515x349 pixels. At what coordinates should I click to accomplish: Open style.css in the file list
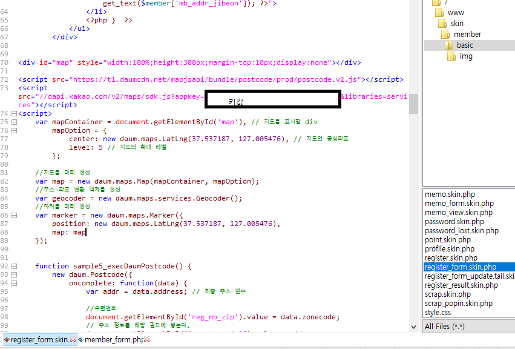438,313
